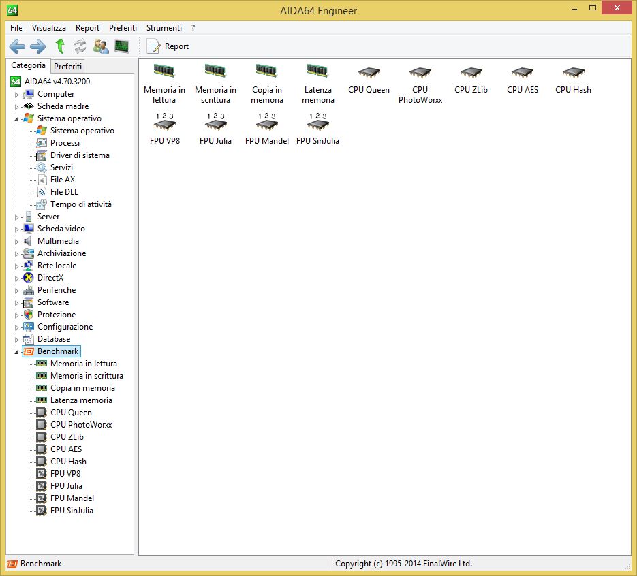Click the Forward arrow toolbar icon
Viewport: 637px width, 576px height.
tap(38, 46)
